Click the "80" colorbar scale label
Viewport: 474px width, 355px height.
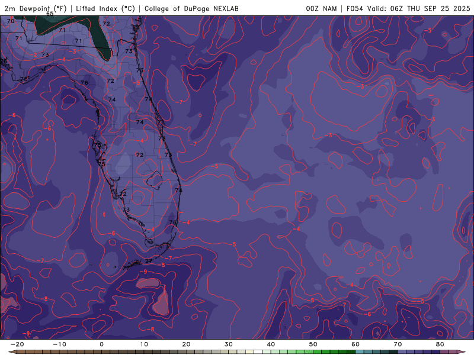pyautogui.click(x=440, y=344)
